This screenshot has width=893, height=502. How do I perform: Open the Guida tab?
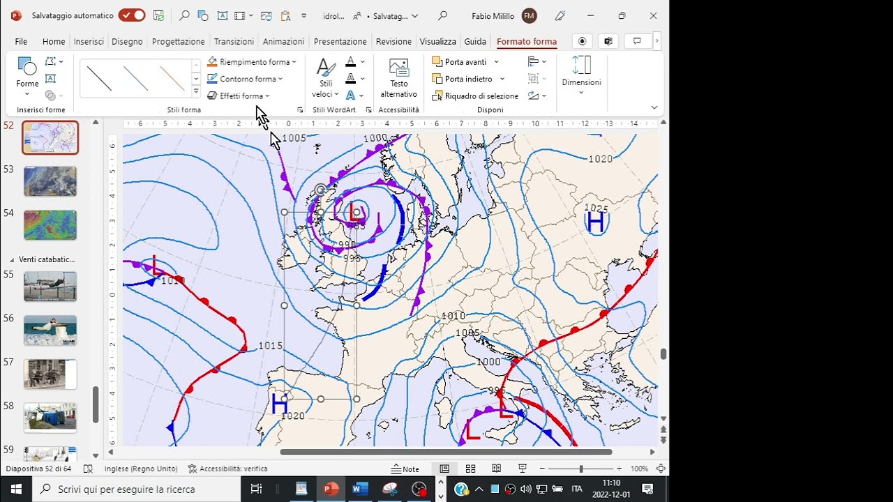(x=475, y=41)
